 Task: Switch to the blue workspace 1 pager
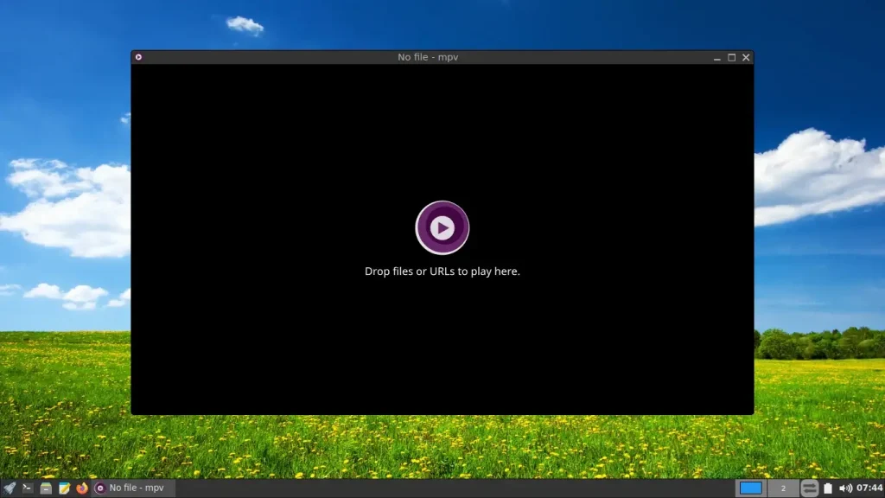coord(751,488)
